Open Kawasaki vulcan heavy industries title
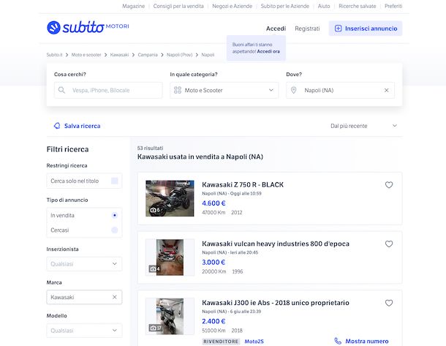 point(276,244)
